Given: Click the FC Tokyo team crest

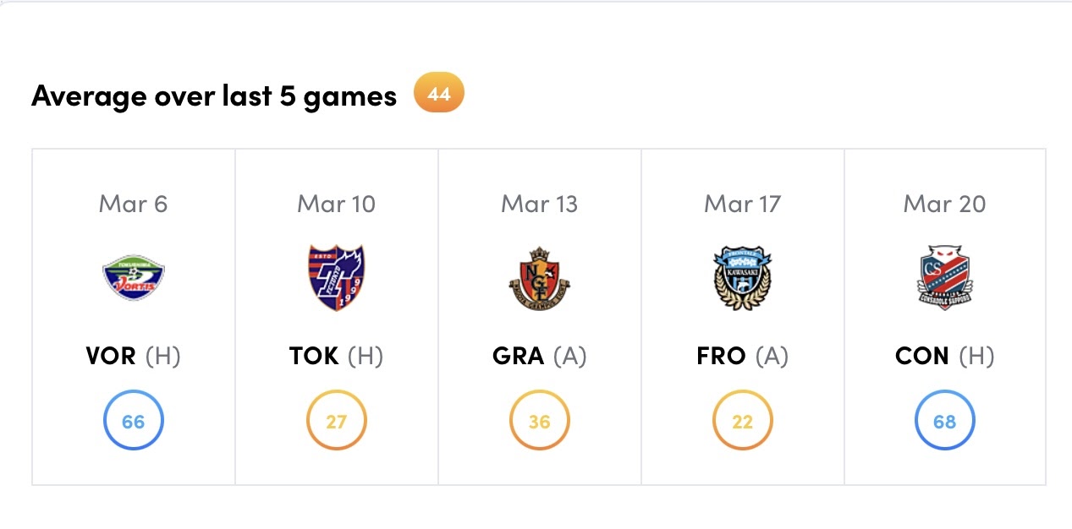Looking at the screenshot, I should pos(336,278).
